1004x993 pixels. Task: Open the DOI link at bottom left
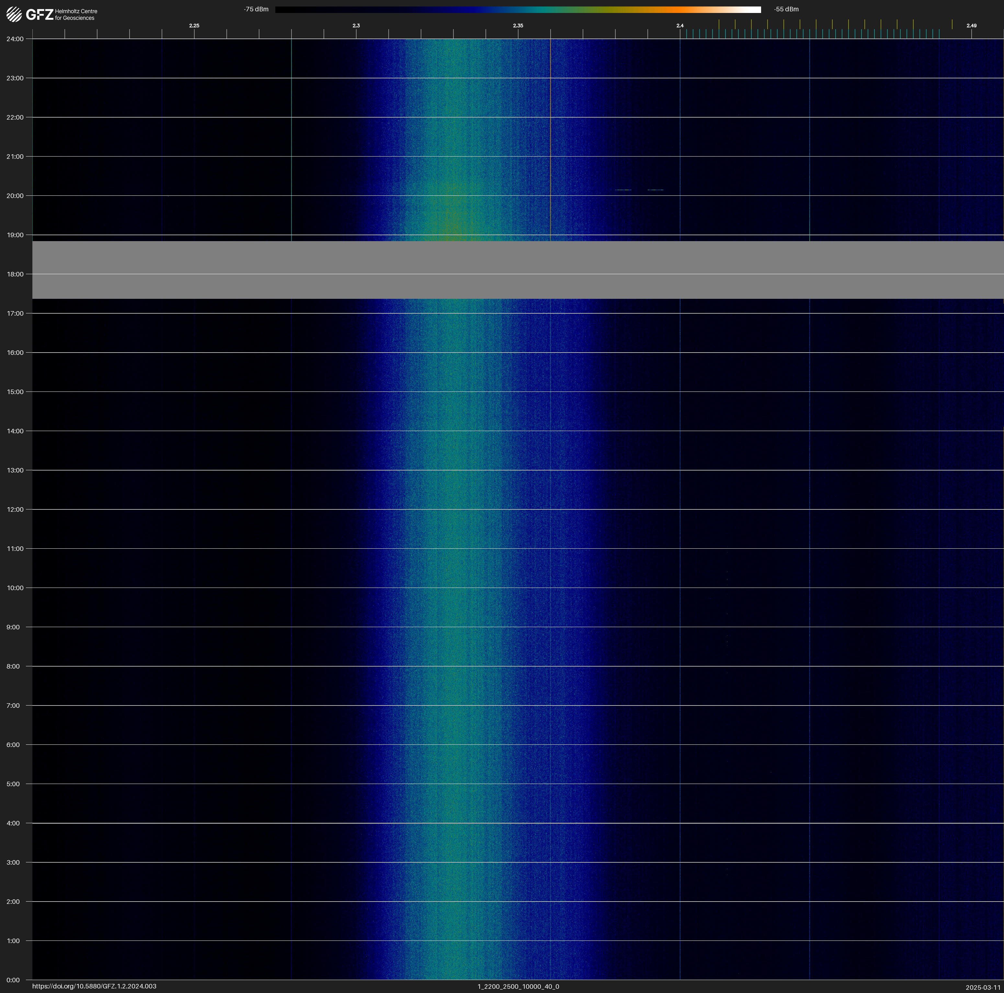94,986
